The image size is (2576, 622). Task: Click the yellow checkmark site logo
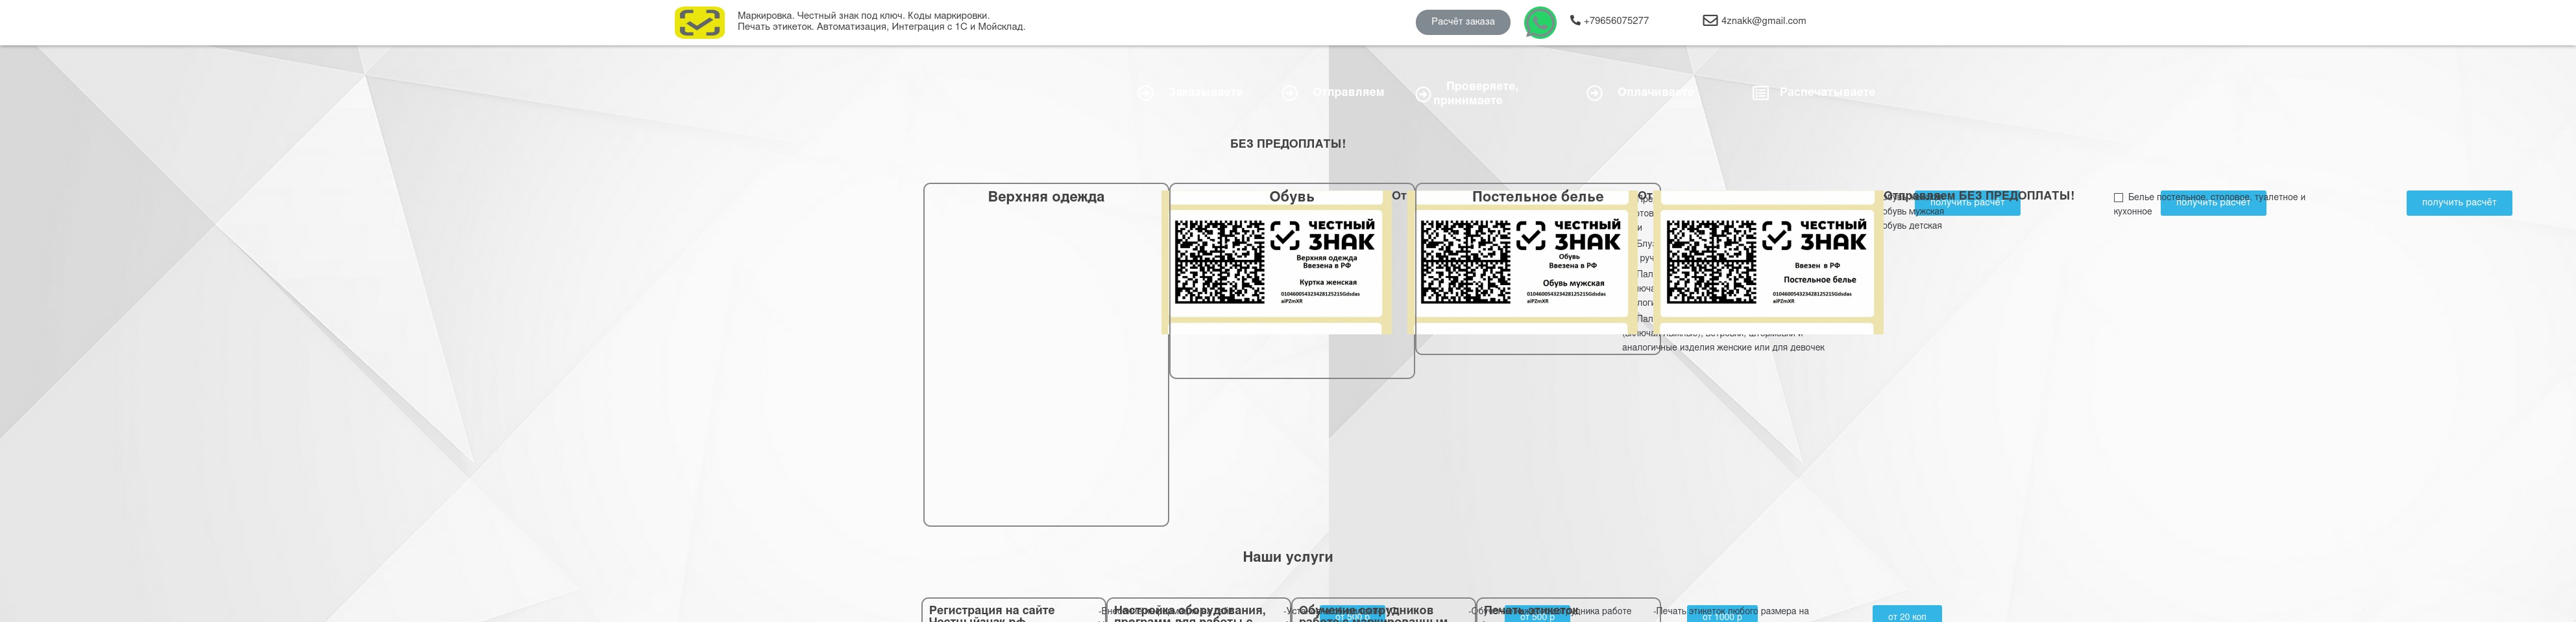click(x=699, y=22)
